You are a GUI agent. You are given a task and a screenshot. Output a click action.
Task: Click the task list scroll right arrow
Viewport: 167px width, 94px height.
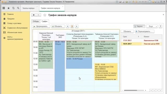click(x=146, y=90)
